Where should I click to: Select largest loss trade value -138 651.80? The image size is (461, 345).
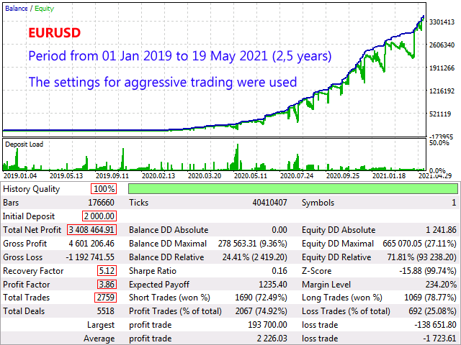435,325
